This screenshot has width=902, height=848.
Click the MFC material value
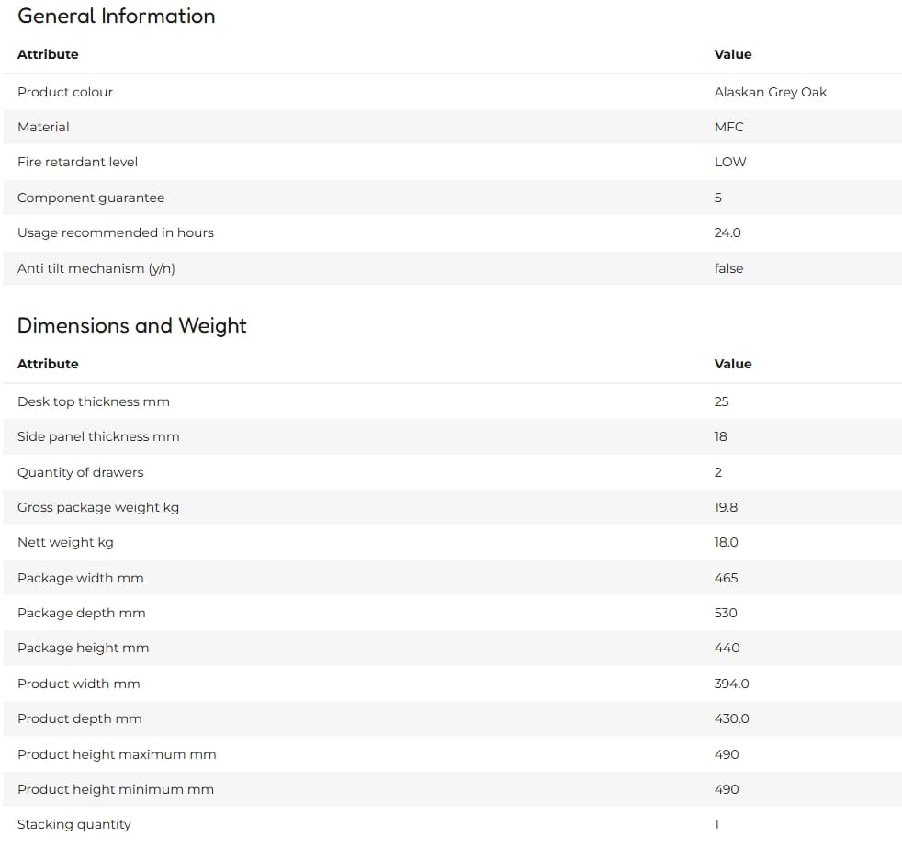[728, 127]
